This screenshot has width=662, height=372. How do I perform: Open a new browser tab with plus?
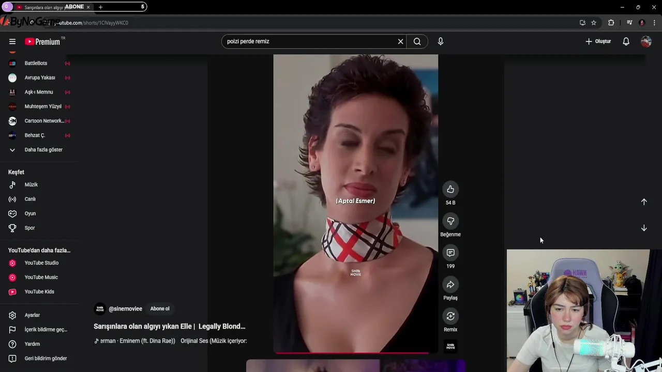(x=100, y=7)
